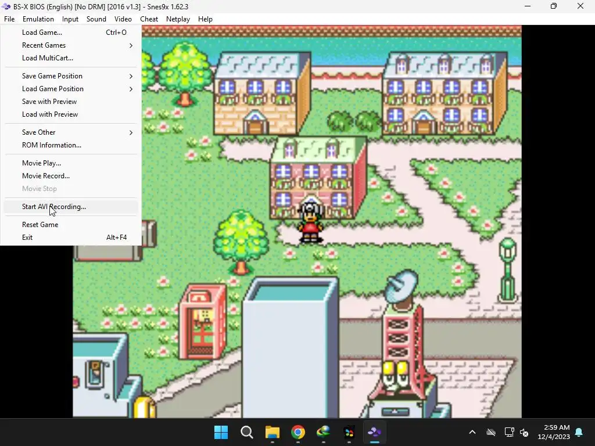This screenshot has height=446, width=595.
Task: Click the display/network tray icon
Action: pos(509,432)
